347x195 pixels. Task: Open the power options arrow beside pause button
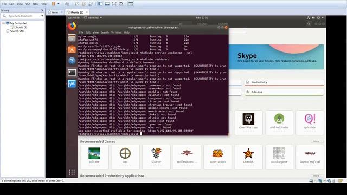tap(59, 4)
